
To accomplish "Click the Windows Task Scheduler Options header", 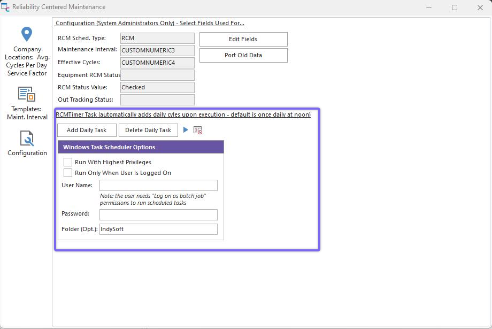I will [x=141, y=147].
